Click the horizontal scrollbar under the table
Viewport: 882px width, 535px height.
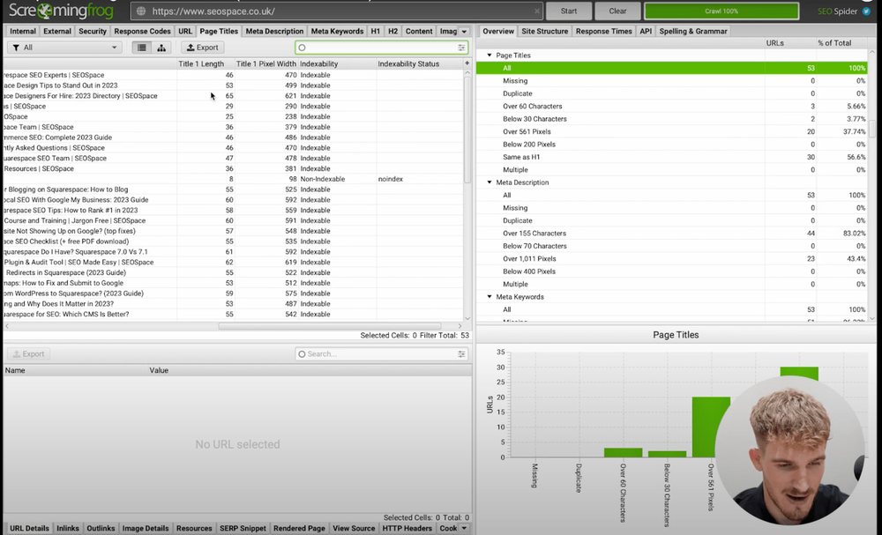click(330, 326)
